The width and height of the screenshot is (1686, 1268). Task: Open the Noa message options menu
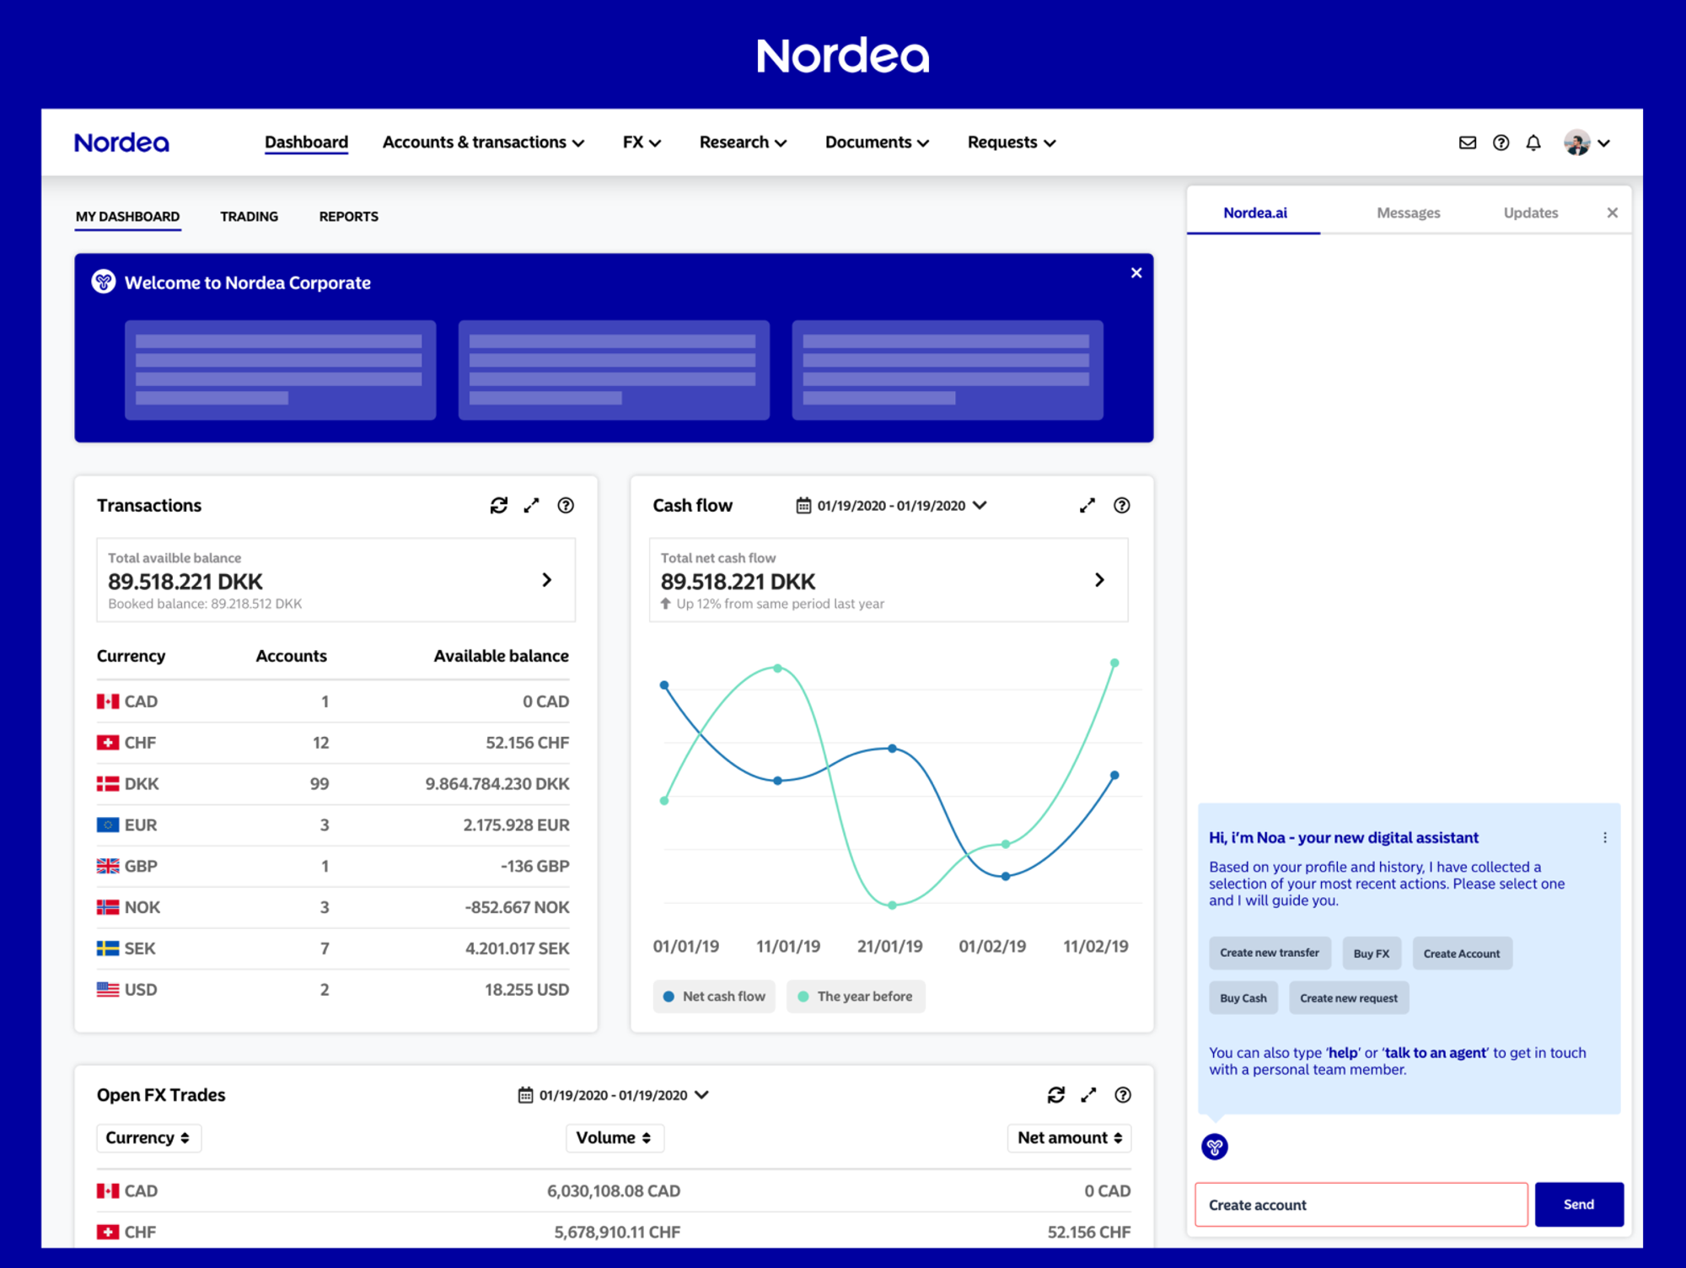tap(1605, 837)
